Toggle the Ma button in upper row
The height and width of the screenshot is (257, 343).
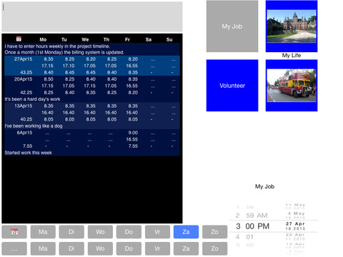tap(43, 232)
